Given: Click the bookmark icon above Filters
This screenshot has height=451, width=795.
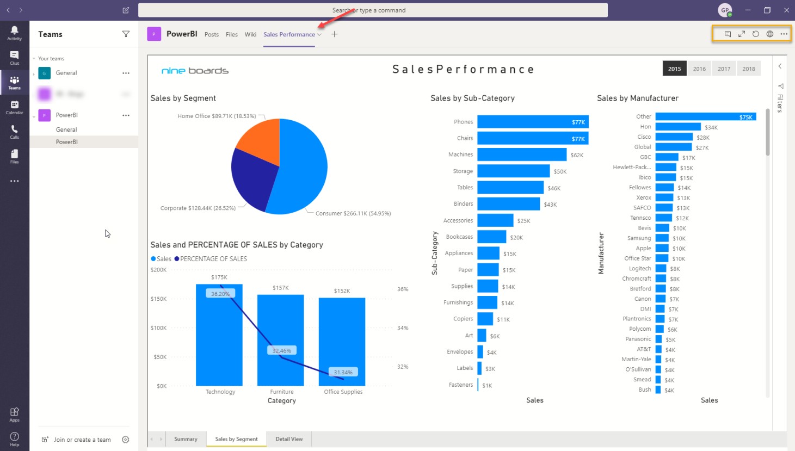Looking at the screenshot, I should pyautogui.click(x=780, y=86).
